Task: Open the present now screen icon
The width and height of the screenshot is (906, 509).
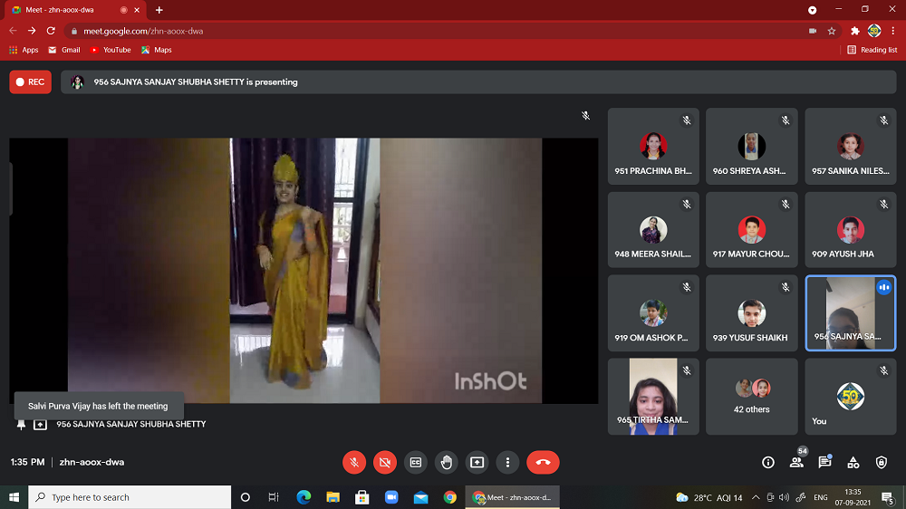Action: 477,462
